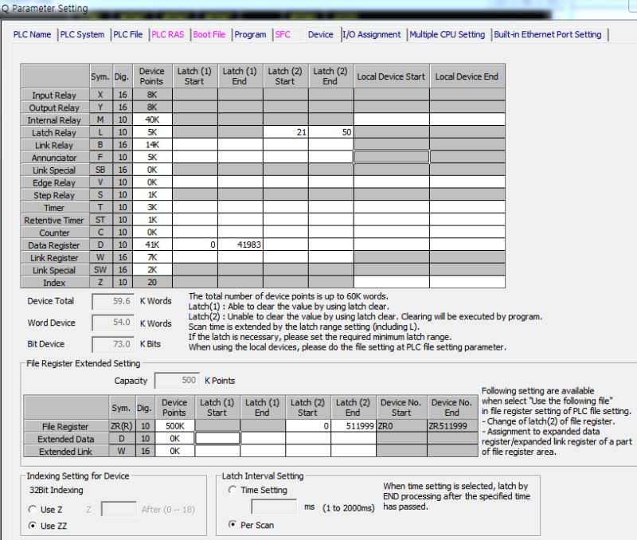This screenshot has height=540, width=637.
Task: Select the File Register Device No. Start cell ZR0
Action: tap(400, 426)
